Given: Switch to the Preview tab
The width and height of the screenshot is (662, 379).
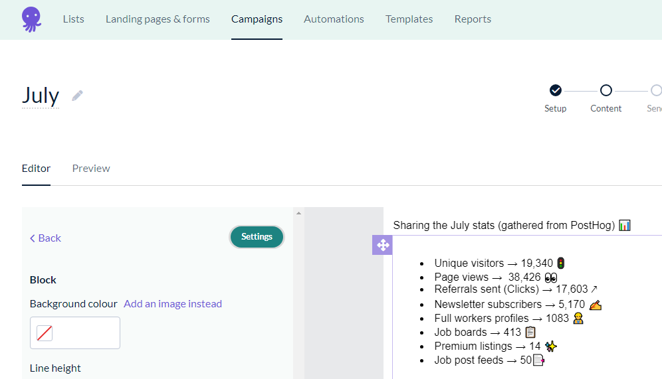Looking at the screenshot, I should click(91, 169).
